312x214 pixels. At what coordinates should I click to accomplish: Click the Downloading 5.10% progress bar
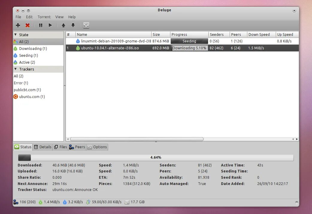[x=189, y=48]
